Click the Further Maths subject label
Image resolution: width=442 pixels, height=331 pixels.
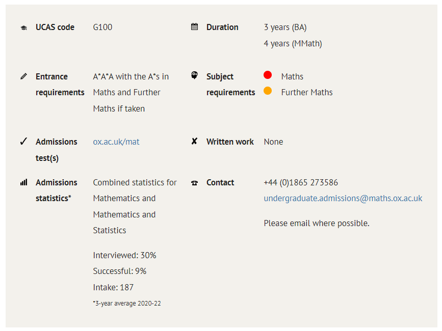(x=307, y=92)
